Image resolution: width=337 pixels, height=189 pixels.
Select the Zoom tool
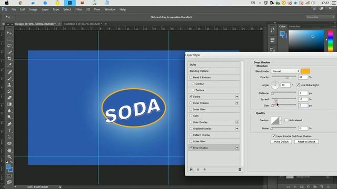pos(9,157)
